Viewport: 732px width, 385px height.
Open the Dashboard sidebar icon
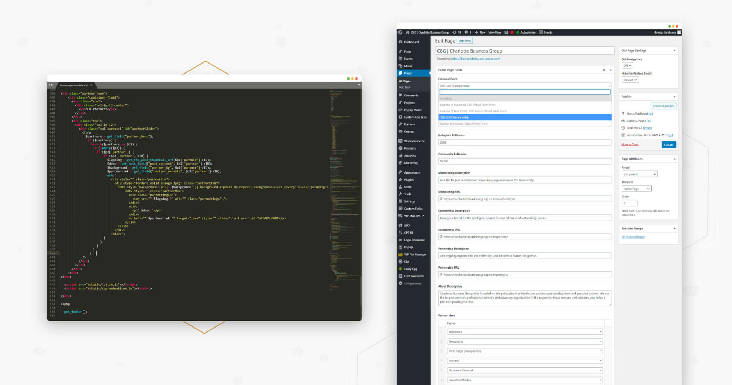click(400, 42)
